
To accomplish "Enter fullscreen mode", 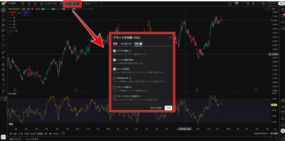I will pos(258,4).
